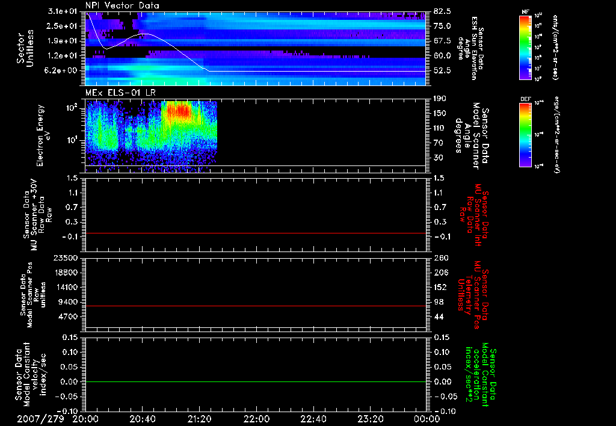
Task: Click the DEF units 'ergs/(cm**2-sr-sec-eV)' label
Action: click(x=556, y=134)
